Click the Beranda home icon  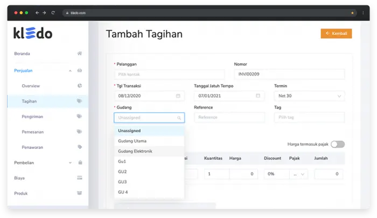pos(80,53)
